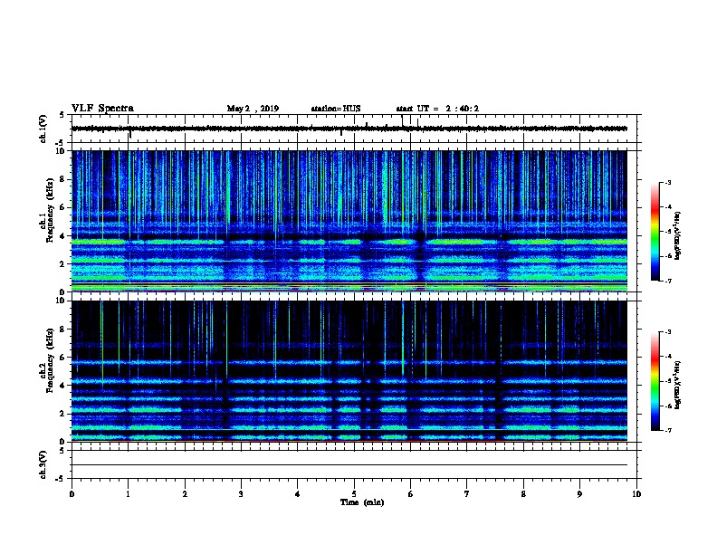This screenshot has height=554, width=717.
Task: Click the '-7' label on ch.2 colorbar
Action: click(x=667, y=431)
